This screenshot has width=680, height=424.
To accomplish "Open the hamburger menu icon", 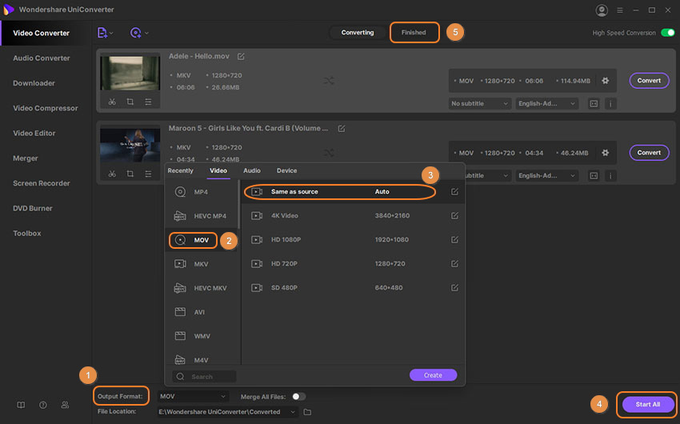I will point(620,10).
